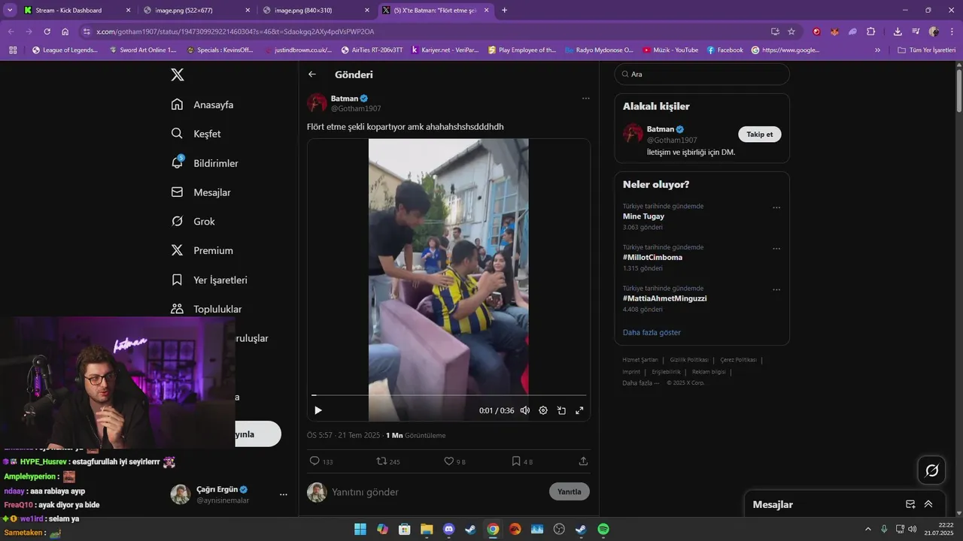Compose new message in Mesajlar drawer
The height and width of the screenshot is (541, 963).
(910, 504)
